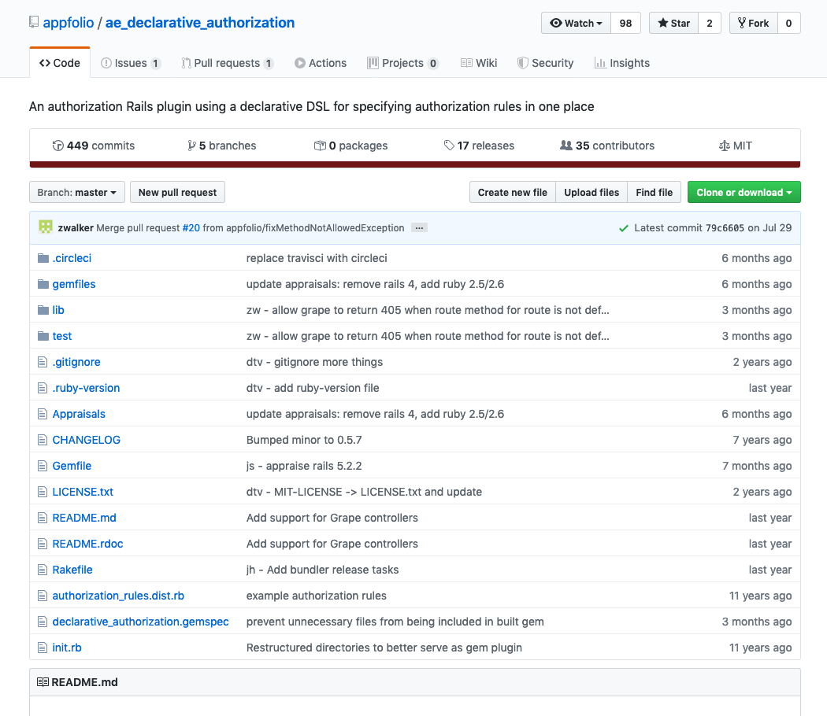View the 35 contributors
The width and height of the screenshot is (827, 716).
607,146
